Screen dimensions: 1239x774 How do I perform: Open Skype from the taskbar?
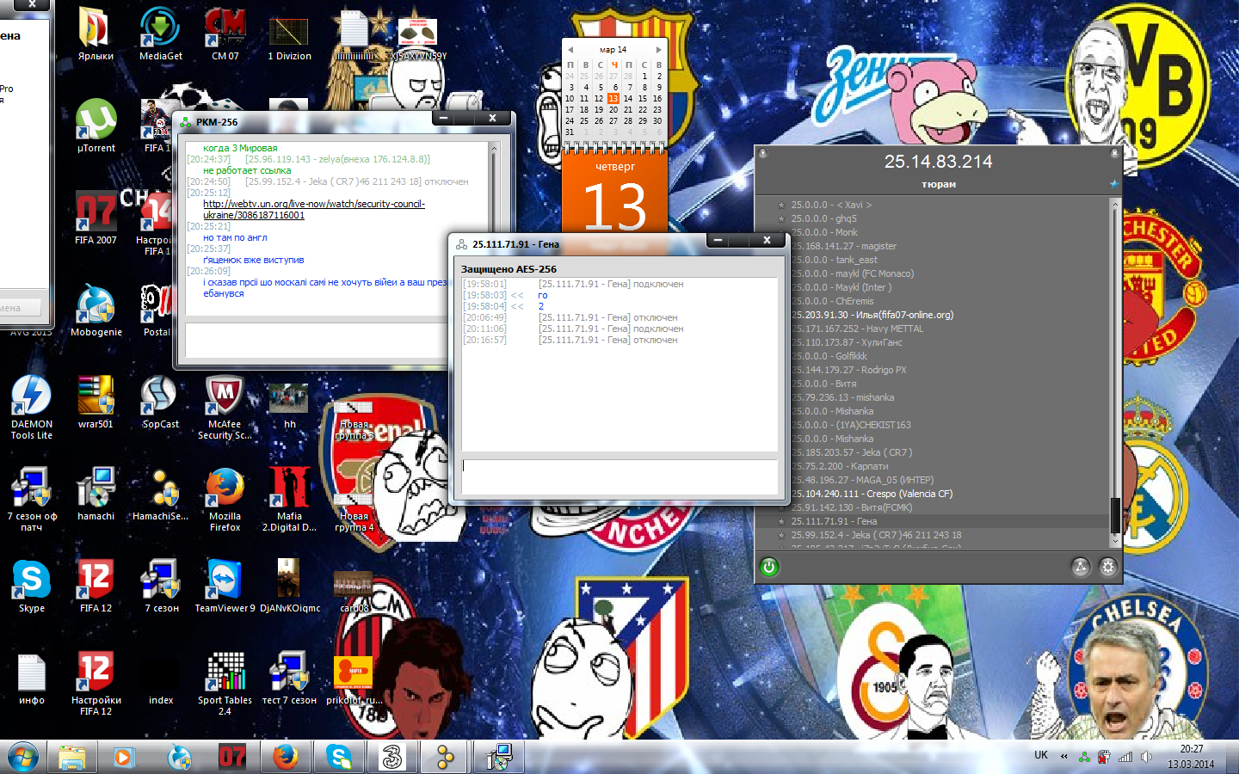[339, 757]
